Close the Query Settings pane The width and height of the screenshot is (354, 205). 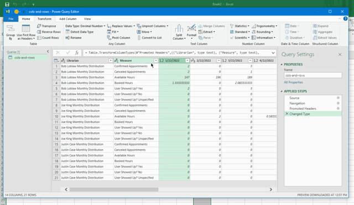point(340,55)
